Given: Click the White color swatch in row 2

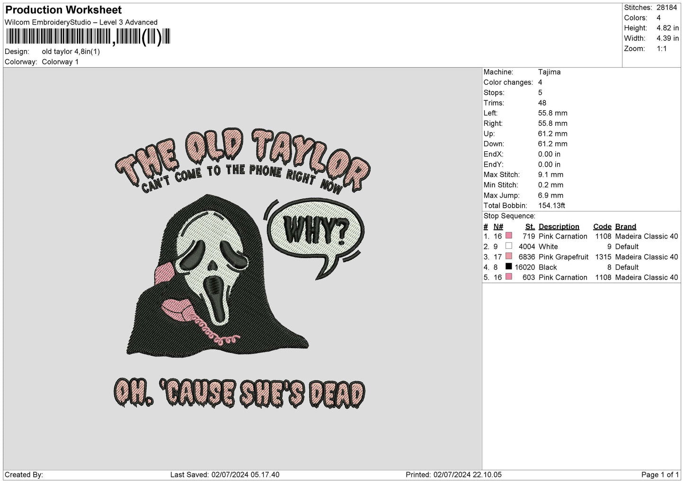Looking at the screenshot, I should 509,246.
